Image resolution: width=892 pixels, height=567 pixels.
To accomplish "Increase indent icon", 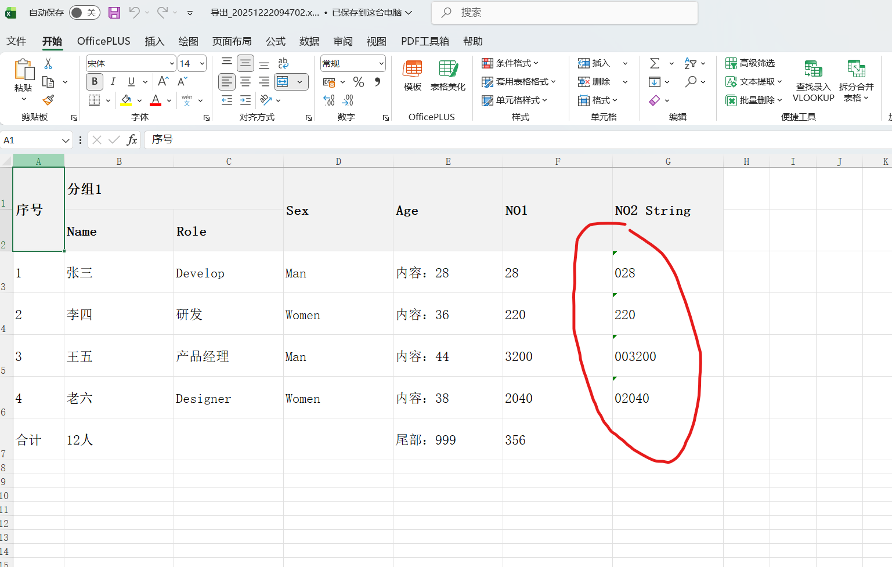I will pos(245,100).
